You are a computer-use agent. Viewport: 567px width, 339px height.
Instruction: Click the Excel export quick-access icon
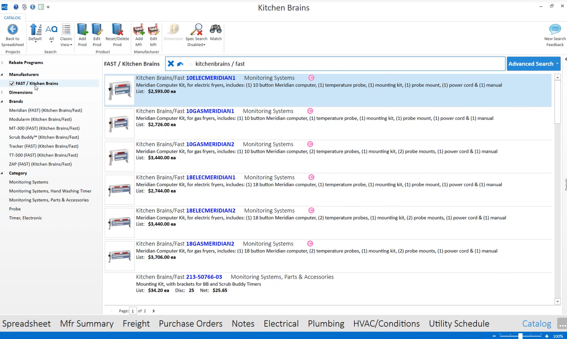pos(41,7)
